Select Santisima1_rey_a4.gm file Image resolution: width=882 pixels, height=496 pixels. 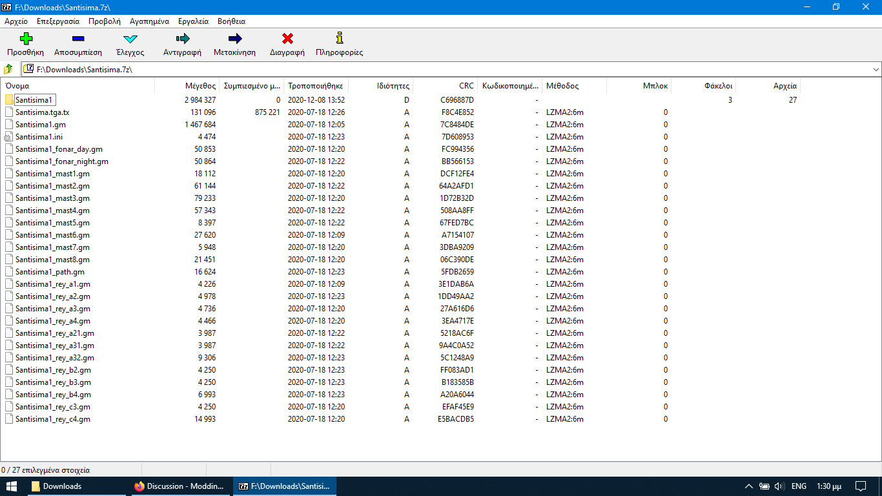(x=53, y=321)
